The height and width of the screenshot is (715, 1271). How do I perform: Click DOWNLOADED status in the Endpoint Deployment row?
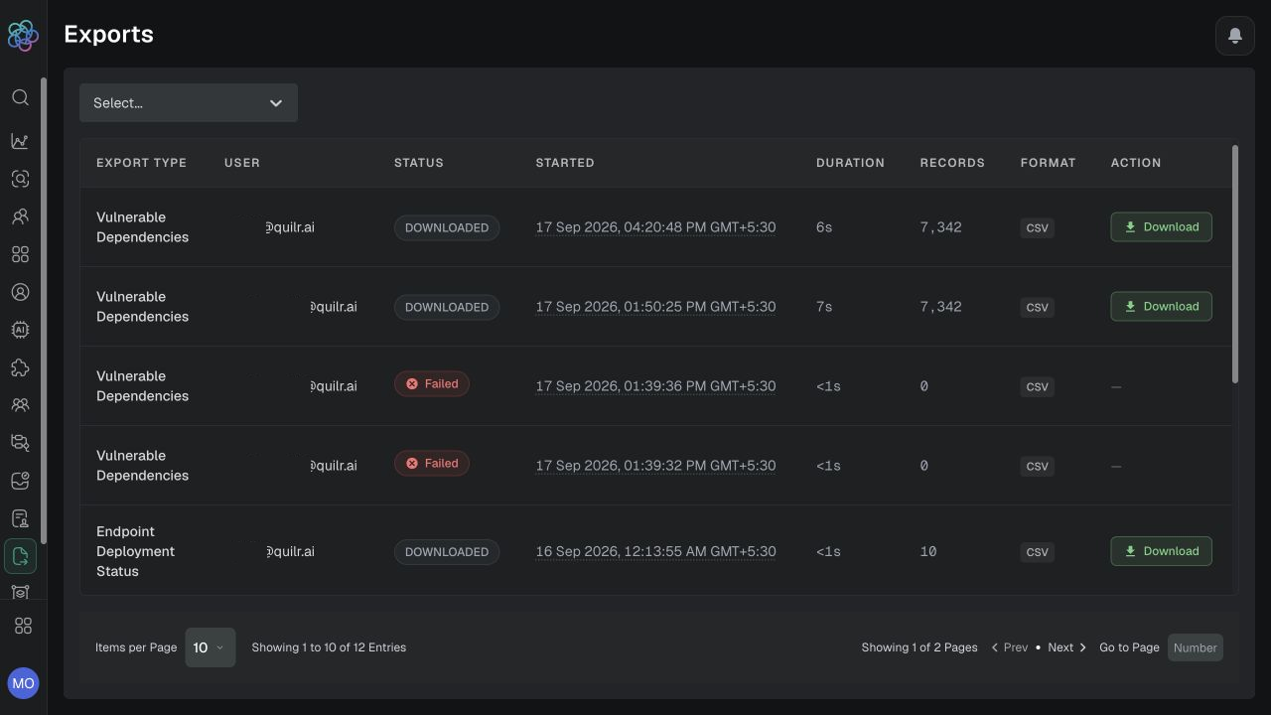point(447,551)
